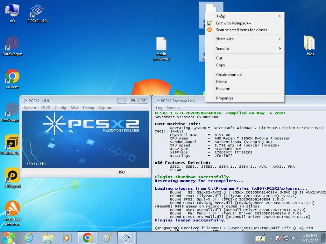This screenshot has width=326, height=244.
Task: Open the nO computer desktop icon
Action: coord(12,13)
